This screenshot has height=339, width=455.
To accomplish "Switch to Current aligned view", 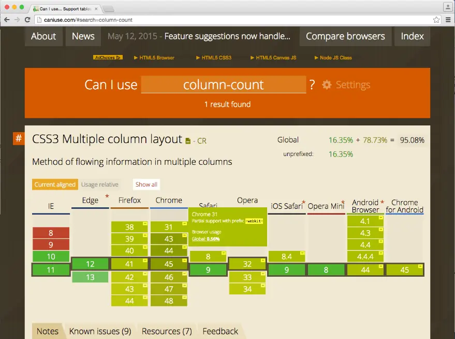I will tap(55, 185).
